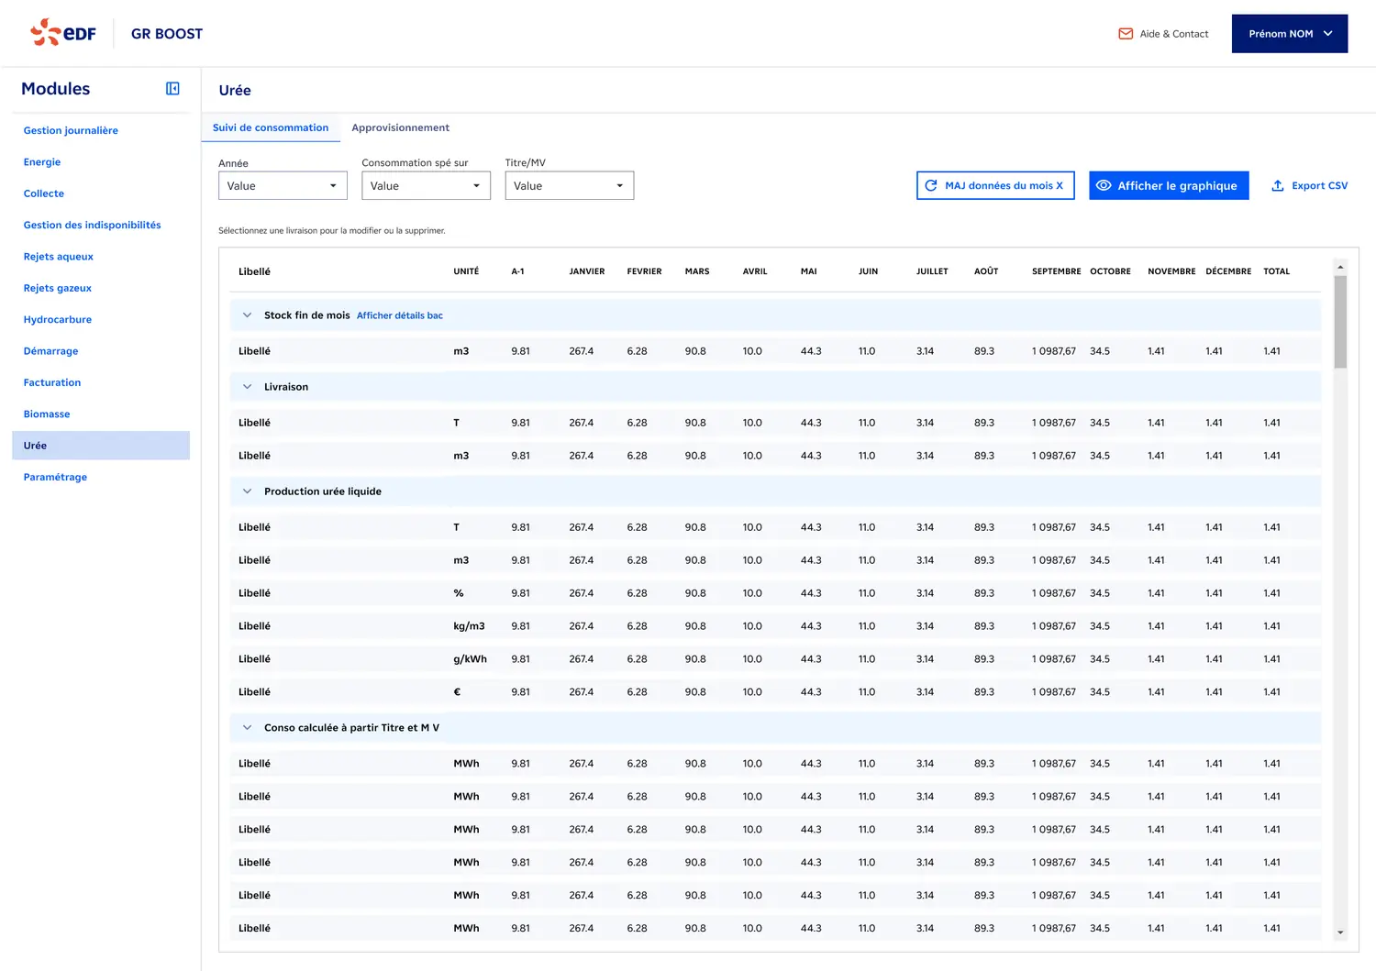The image size is (1376, 971).
Task: Click the table scrollbar up arrow
Action: (x=1340, y=267)
